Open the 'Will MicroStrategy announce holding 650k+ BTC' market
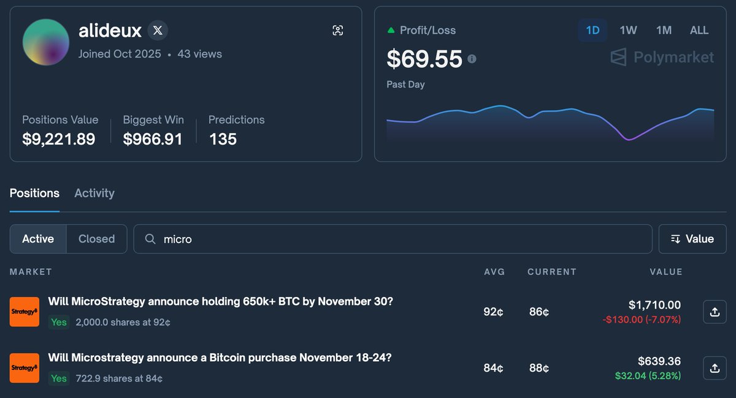This screenshot has width=736, height=398. click(x=221, y=301)
